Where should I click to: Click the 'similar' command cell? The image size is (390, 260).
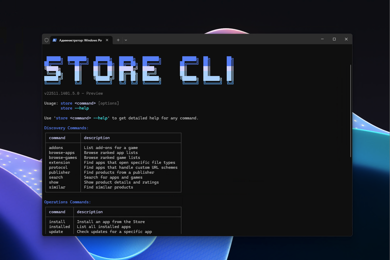click(57, 187)
